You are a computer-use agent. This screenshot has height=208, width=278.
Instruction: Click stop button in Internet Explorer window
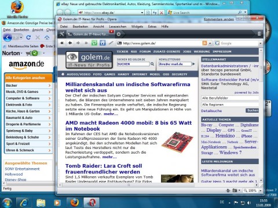pyautogui.click(x=162, y=13)
